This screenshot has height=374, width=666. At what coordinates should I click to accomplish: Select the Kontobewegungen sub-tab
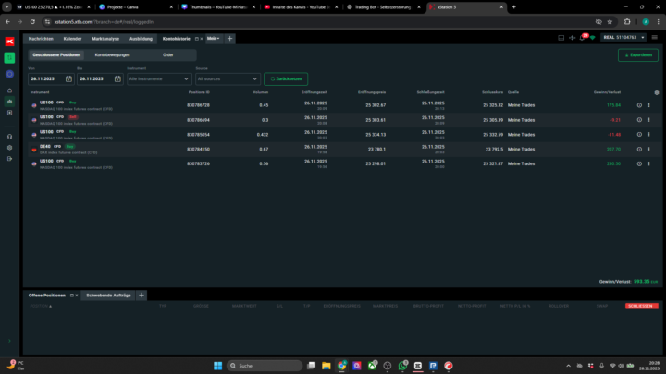[x=112, y=55]
